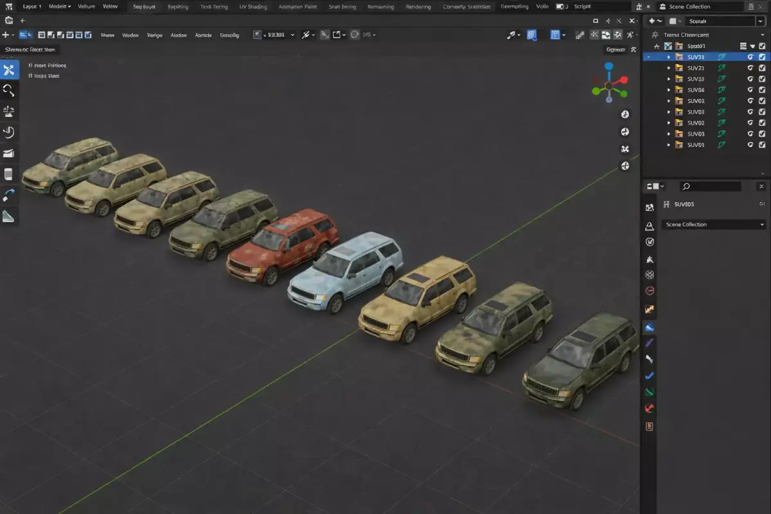771x514 pixels.
Task: Click the magnifier icon in properties search field
Action: click(x=686, y=186)
